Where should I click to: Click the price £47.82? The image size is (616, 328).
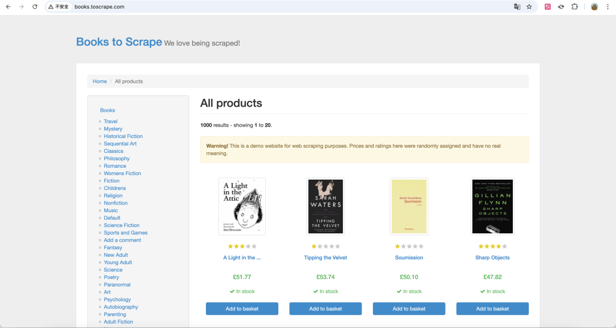(x=493, y=277)
